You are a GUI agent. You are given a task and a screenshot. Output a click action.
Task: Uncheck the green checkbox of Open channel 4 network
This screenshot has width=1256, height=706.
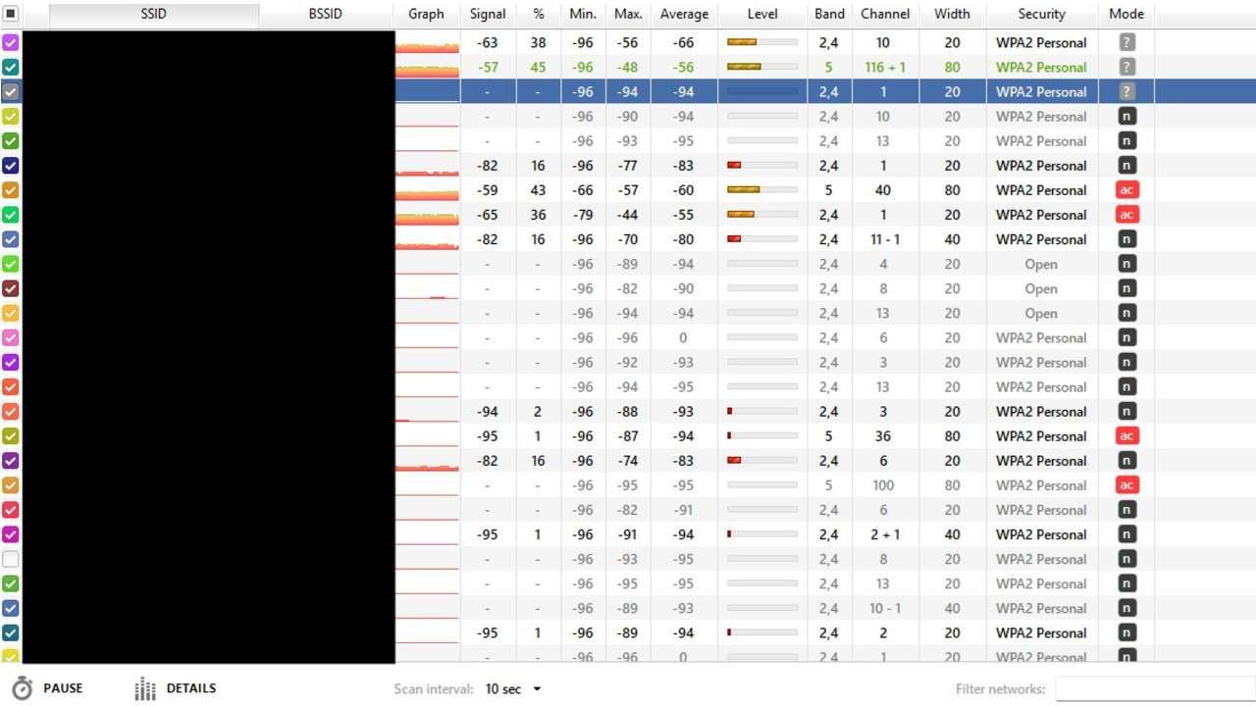coord(11,264)
